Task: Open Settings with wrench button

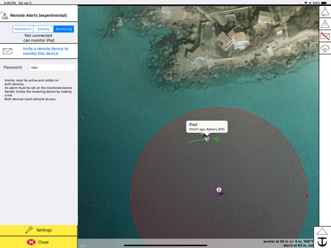Action: [39, 230]
